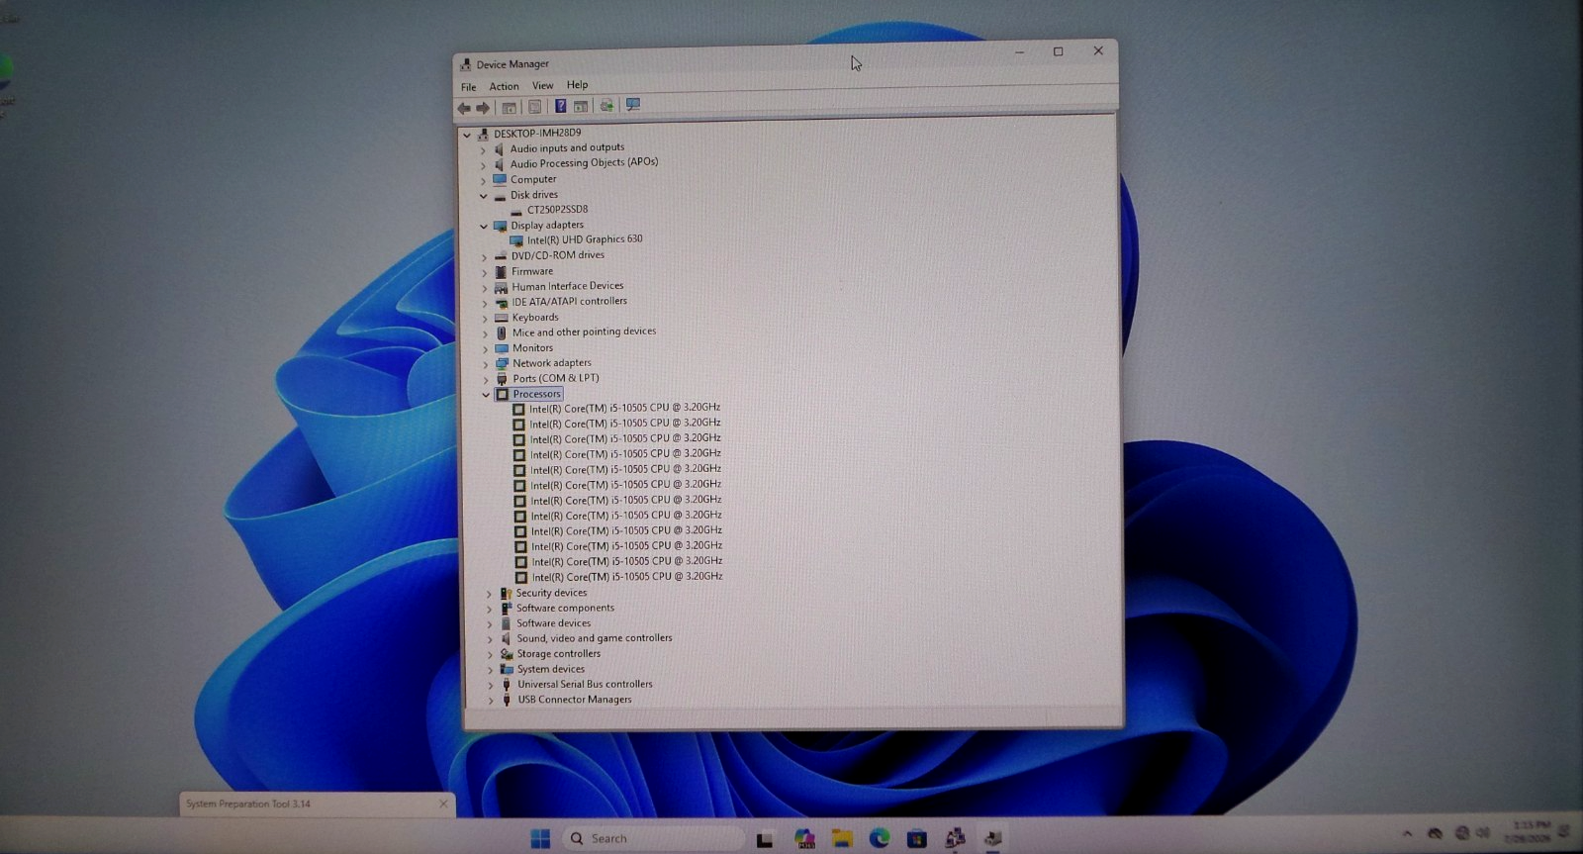Collapse the Display adapters category
The width and height of the screenshot is (1583, 854).
click(x=484, y=227)
